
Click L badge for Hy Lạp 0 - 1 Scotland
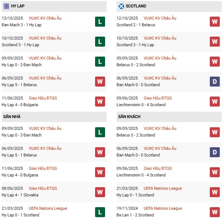pos(100,212)
